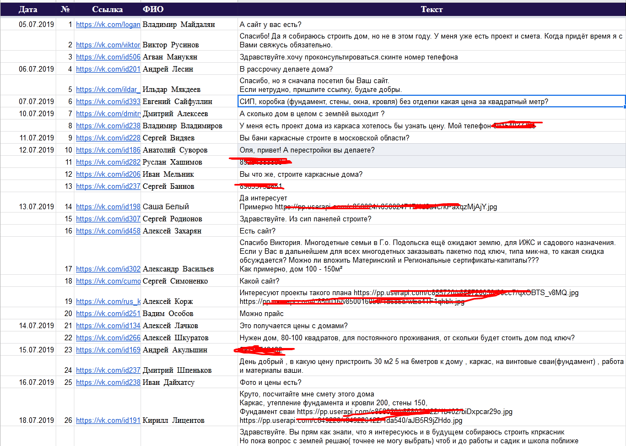Viewport: 626px width, 446px height.
Task: Open the vk.com/id251 link for Вадим Особов
Action: [108, 313]
